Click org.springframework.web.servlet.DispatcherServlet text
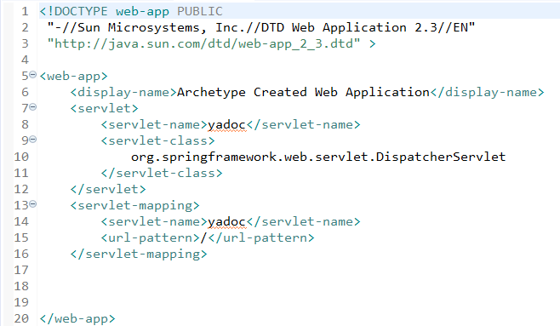Image resolution: width=560 pixels, height=326 pixels. (318, 157)
